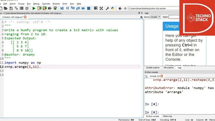Open the Search menu
Image resolution: width=215 pixels, height=121 pixels.
12,4
